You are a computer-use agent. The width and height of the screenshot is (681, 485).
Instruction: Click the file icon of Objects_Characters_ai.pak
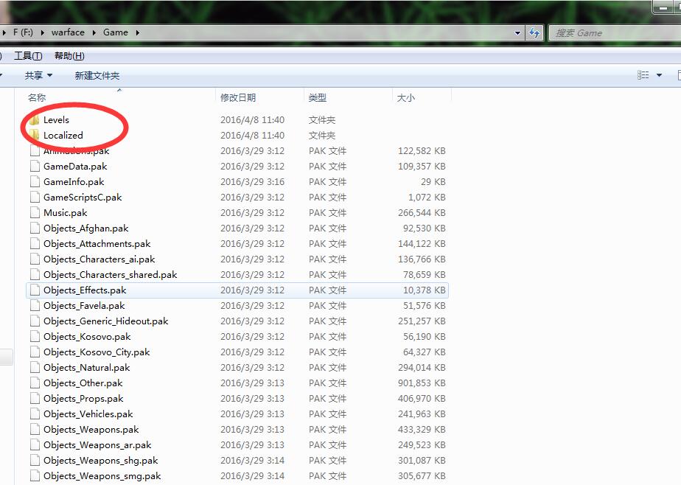pos(35,259)
